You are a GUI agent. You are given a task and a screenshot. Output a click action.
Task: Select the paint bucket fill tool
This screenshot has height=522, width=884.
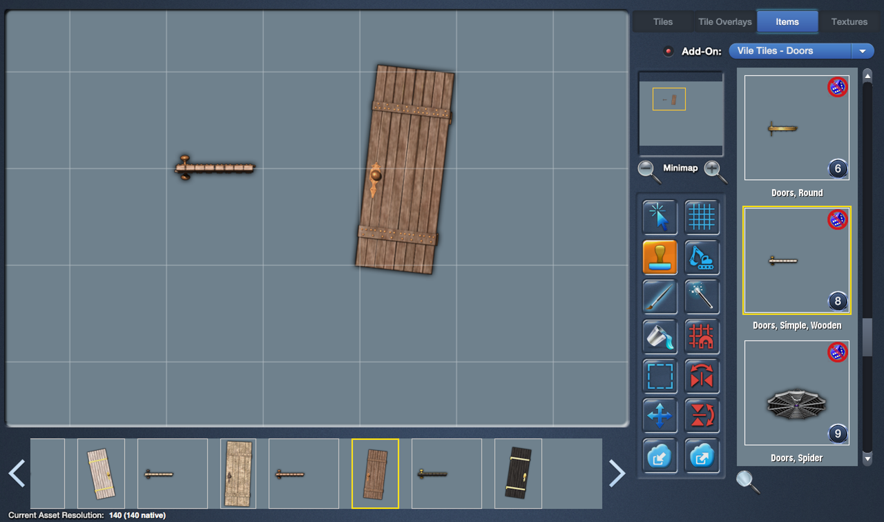(x=660, y=337)
